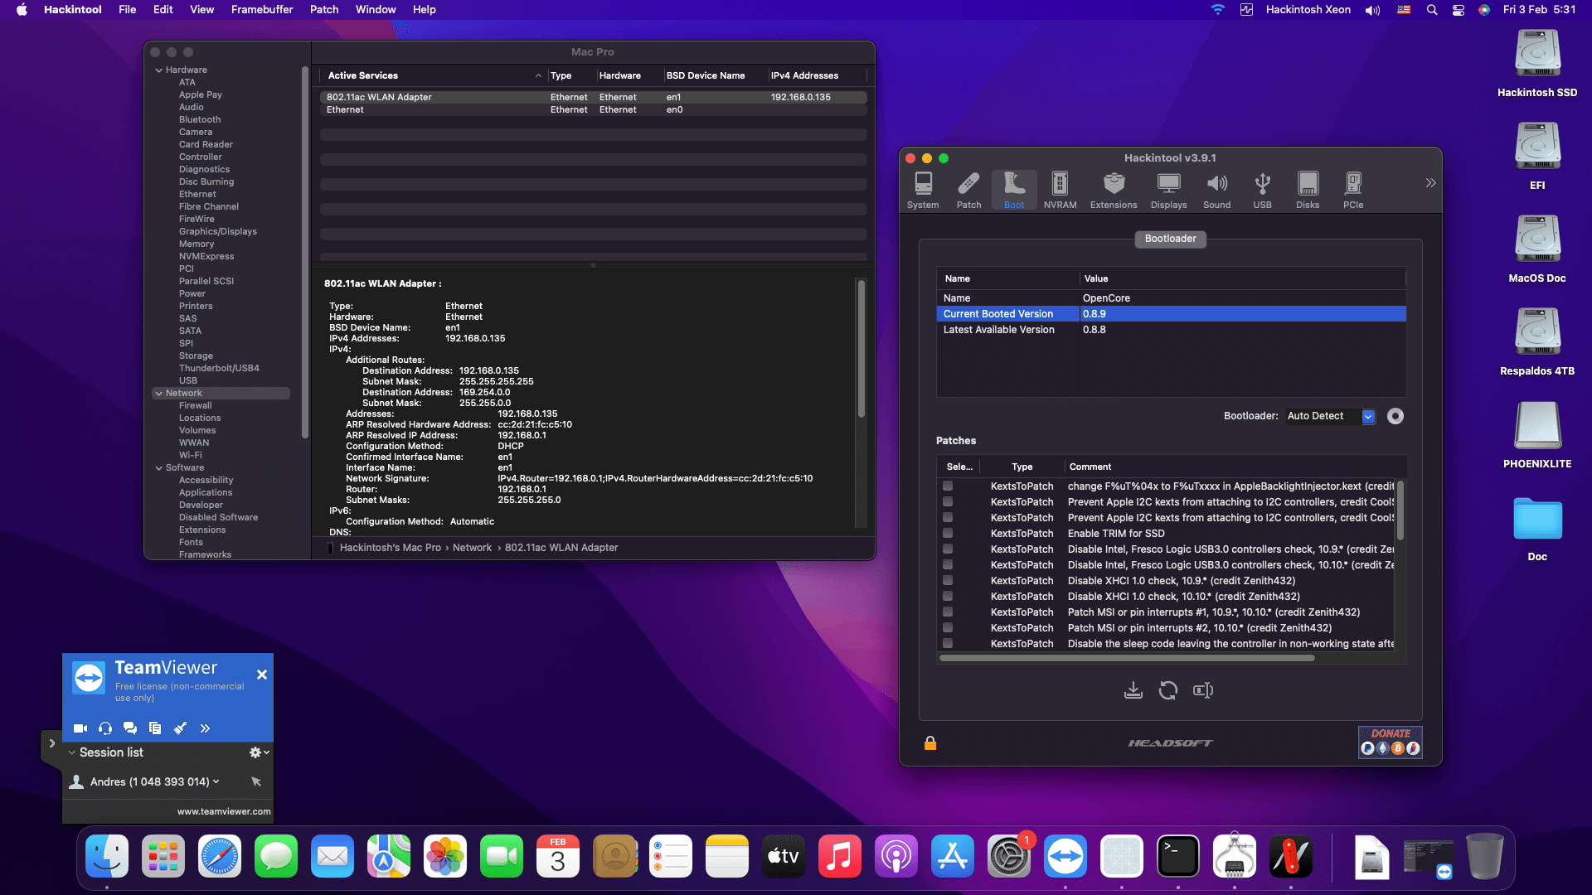This screenshot has height=895, width=1592.
Task: Expand Andres session options chevron
Action: pos(216,781)
